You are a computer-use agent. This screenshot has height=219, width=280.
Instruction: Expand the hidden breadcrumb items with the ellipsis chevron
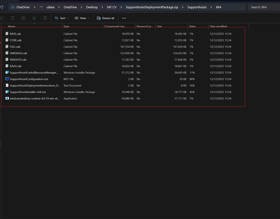click(x=41, y=7)
